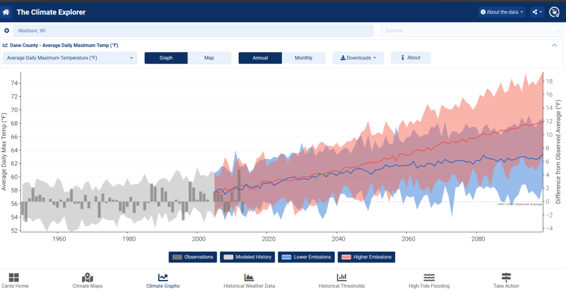Switch to Monthly view tab

303,58
